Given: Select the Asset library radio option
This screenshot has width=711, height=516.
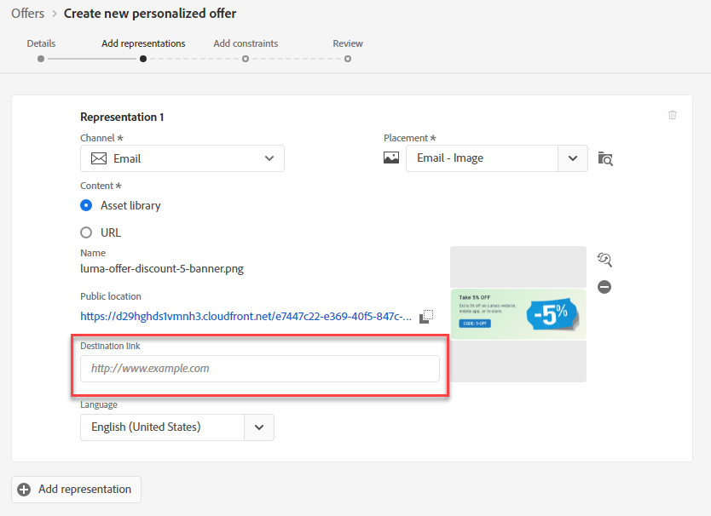Looking at the screenshot, I should coord(86,206).
